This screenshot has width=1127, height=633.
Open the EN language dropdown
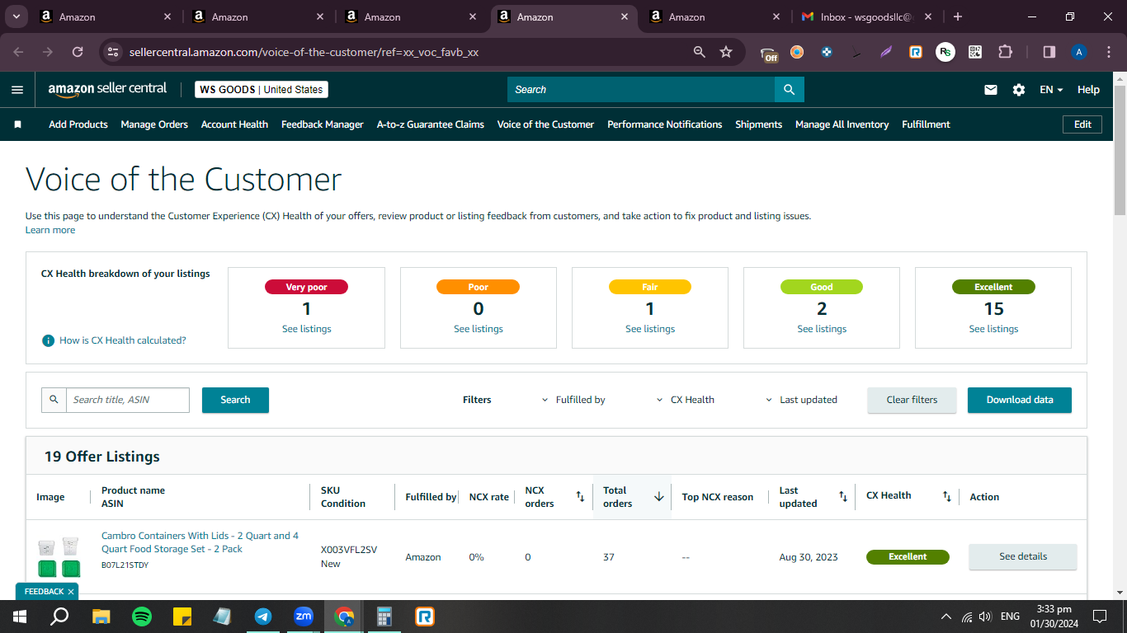[x=1051, y=90]
